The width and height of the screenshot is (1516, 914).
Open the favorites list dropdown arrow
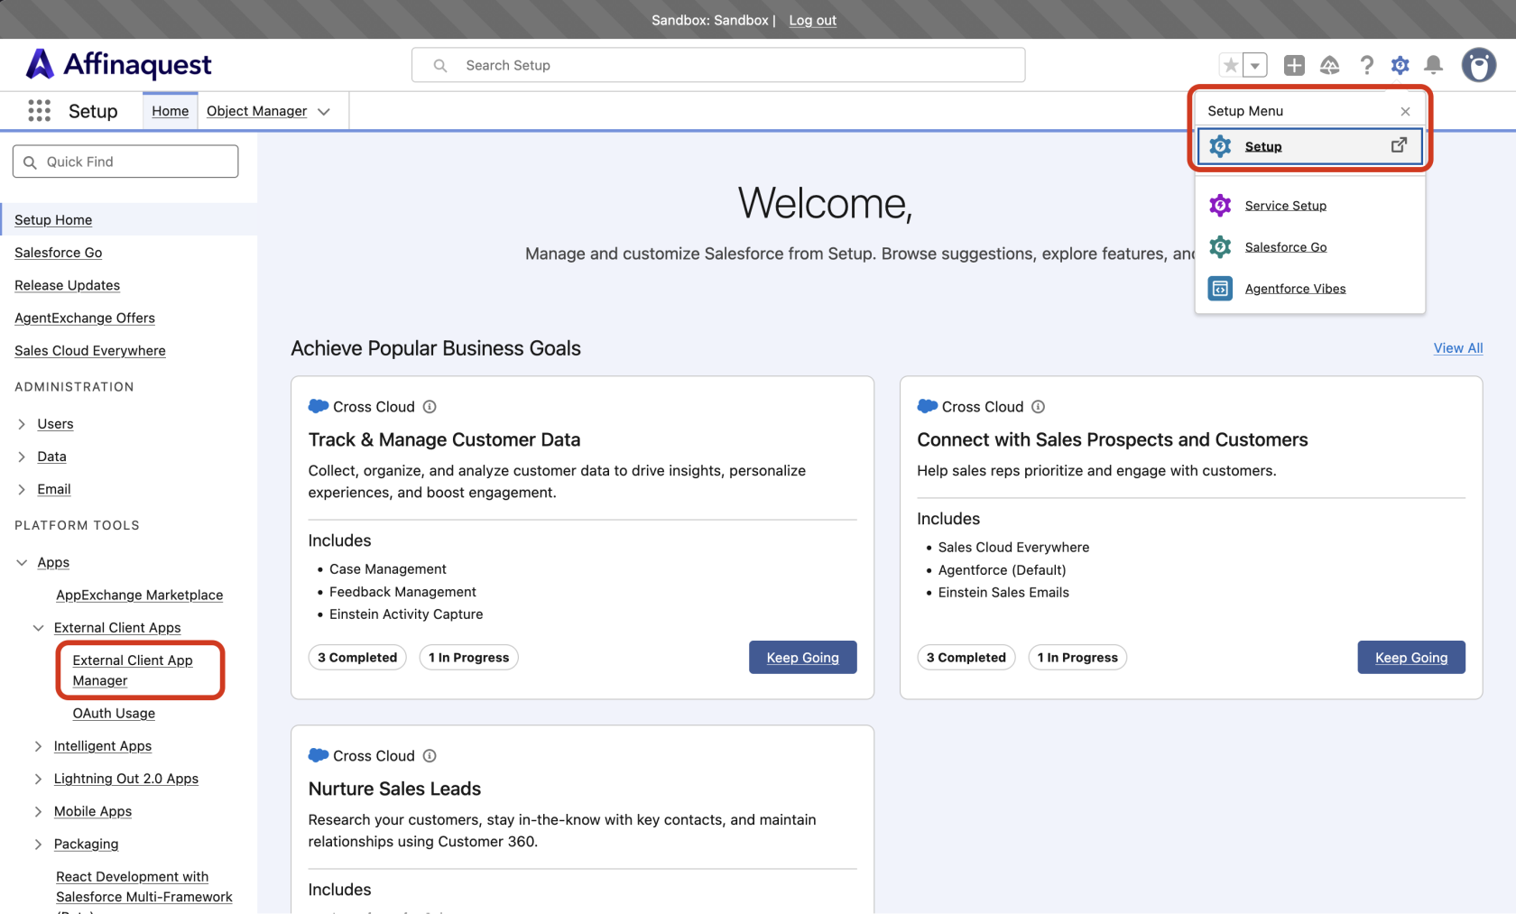pos(1255,65)
